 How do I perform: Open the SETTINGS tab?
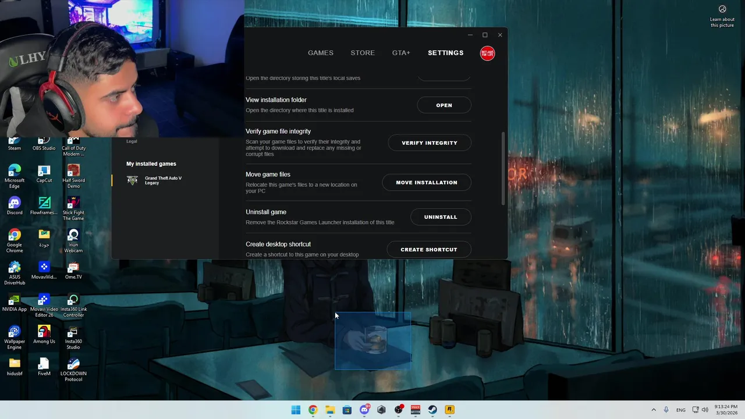tap(446, 53)
